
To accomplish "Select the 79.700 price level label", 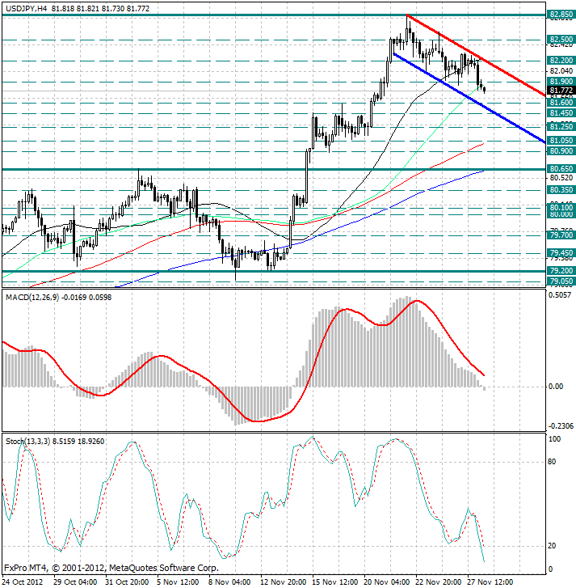I will point(561,235).
